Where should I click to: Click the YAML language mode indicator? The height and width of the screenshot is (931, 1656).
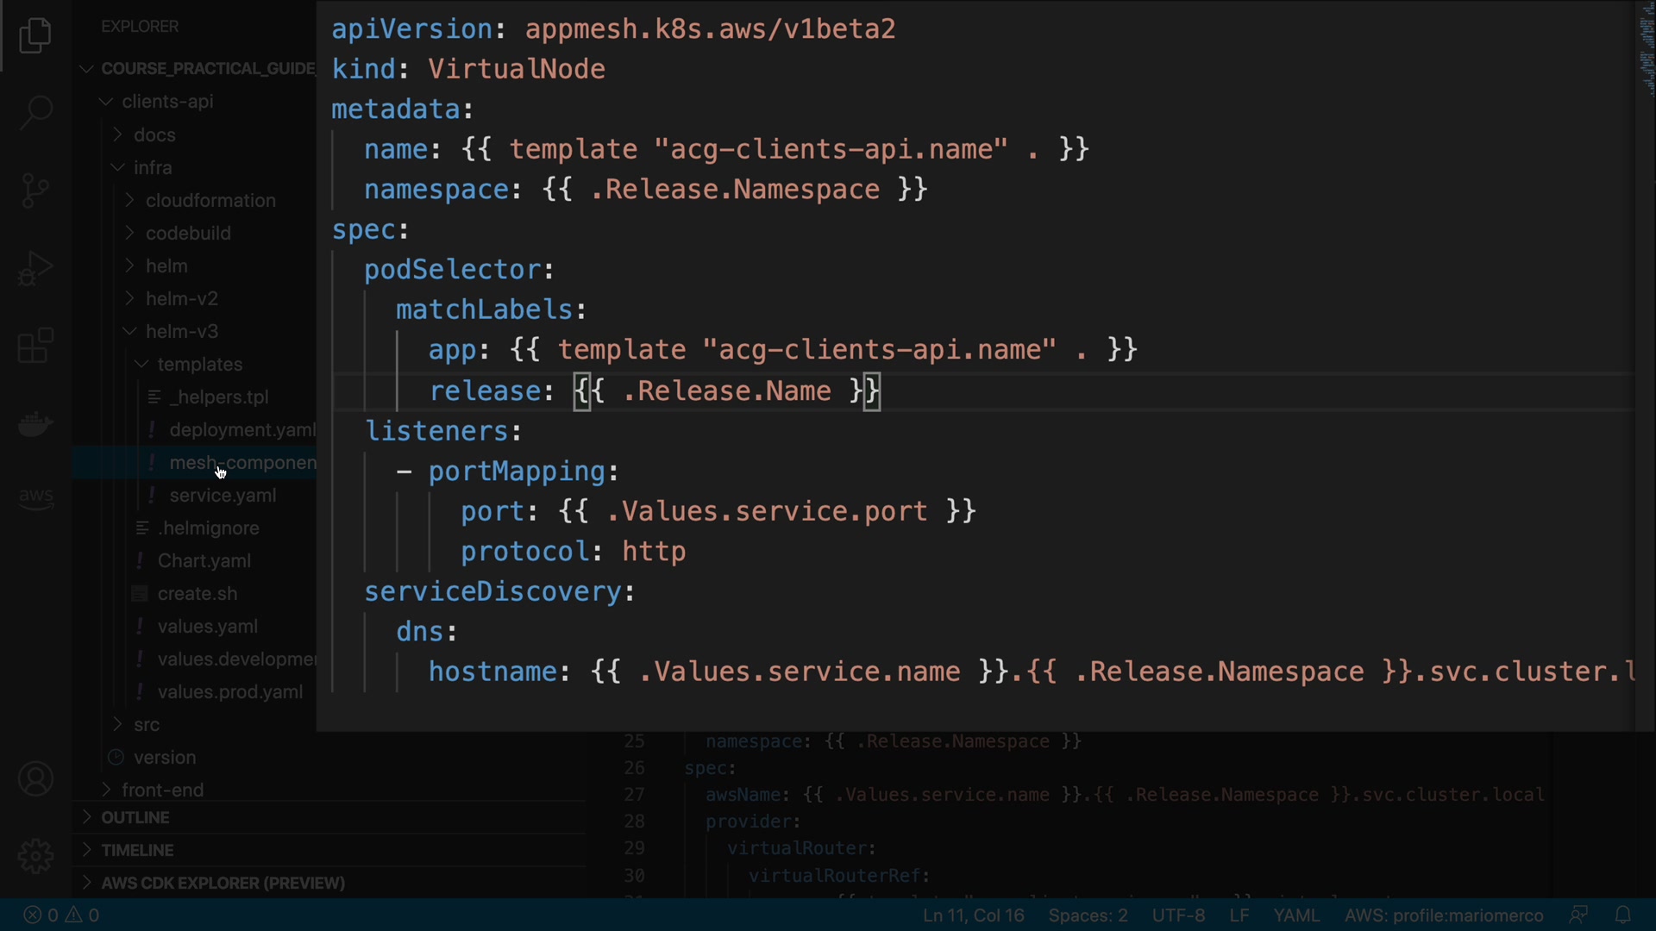point(1295,915)
